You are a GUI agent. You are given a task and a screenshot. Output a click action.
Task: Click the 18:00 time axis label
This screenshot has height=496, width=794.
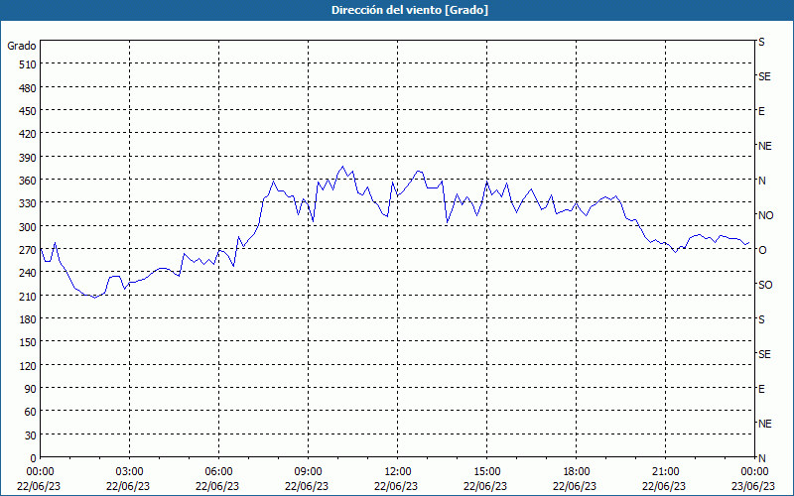(x=577, y=471)
